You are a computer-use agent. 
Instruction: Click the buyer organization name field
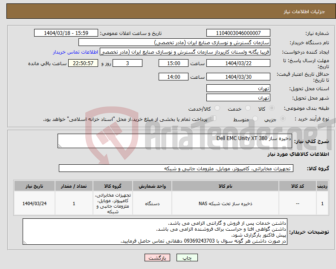click(x=174, y=42)
